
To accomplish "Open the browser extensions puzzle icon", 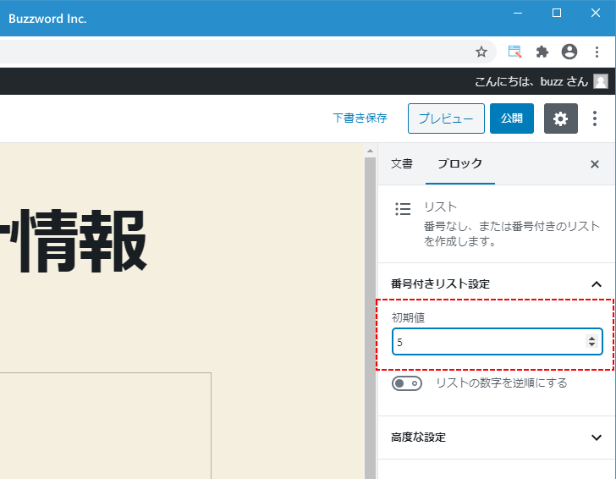I will tap(542, 52).
